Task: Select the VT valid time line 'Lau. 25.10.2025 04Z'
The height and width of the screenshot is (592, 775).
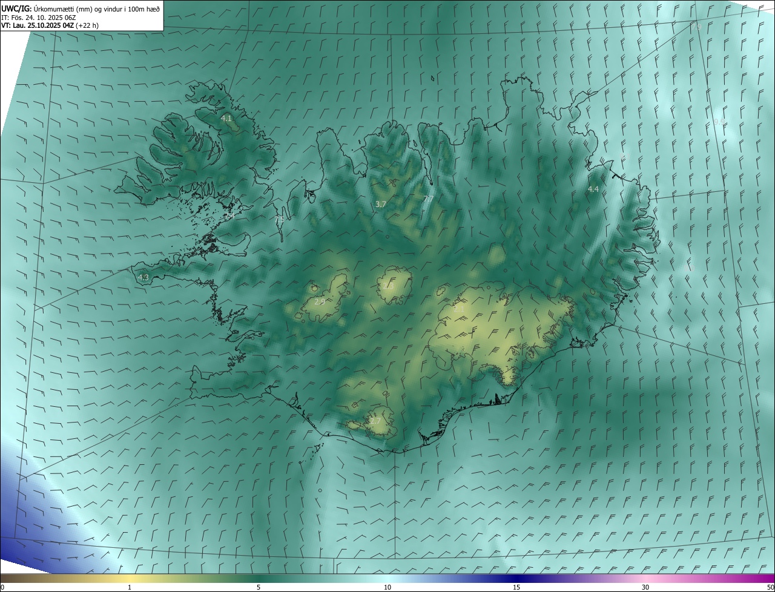Action: pyautogui.click(x=44, y=26)
